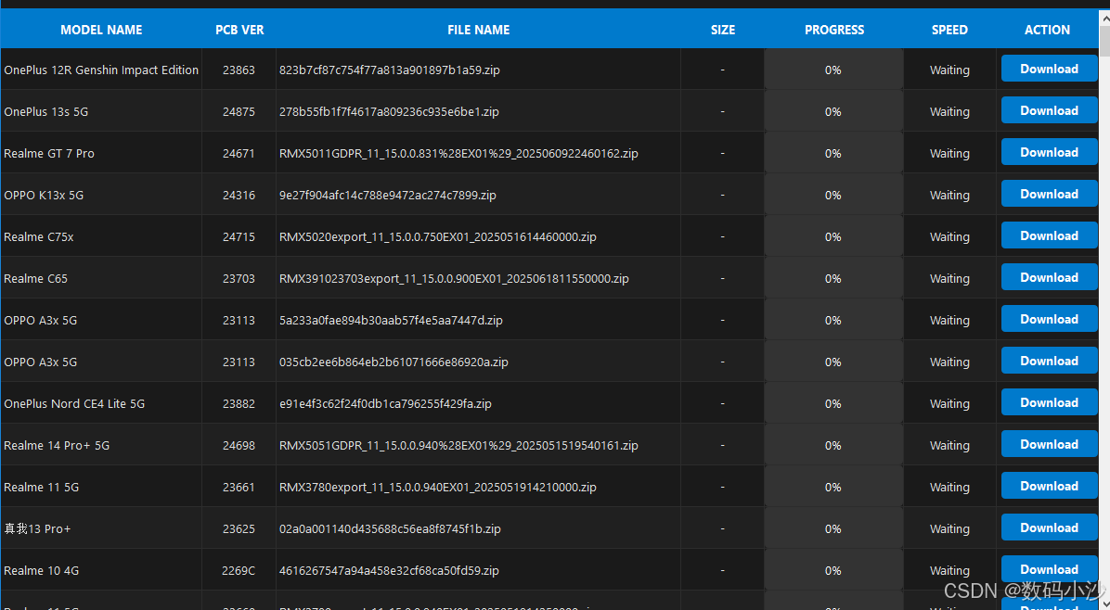Click file name 278b55fb1f7f4617a809236c935e6be1.zip

click(389, 111)
